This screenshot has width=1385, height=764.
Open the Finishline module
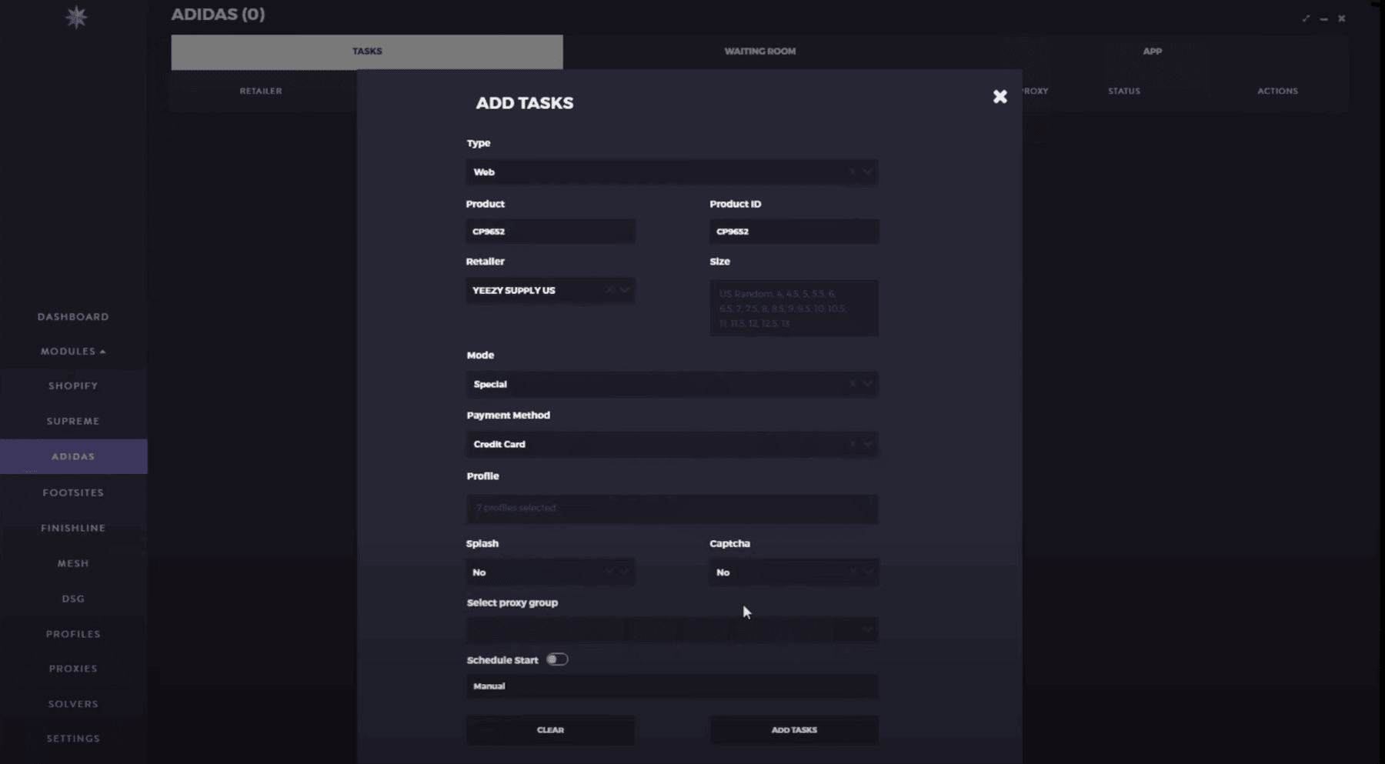coord(73,528)
